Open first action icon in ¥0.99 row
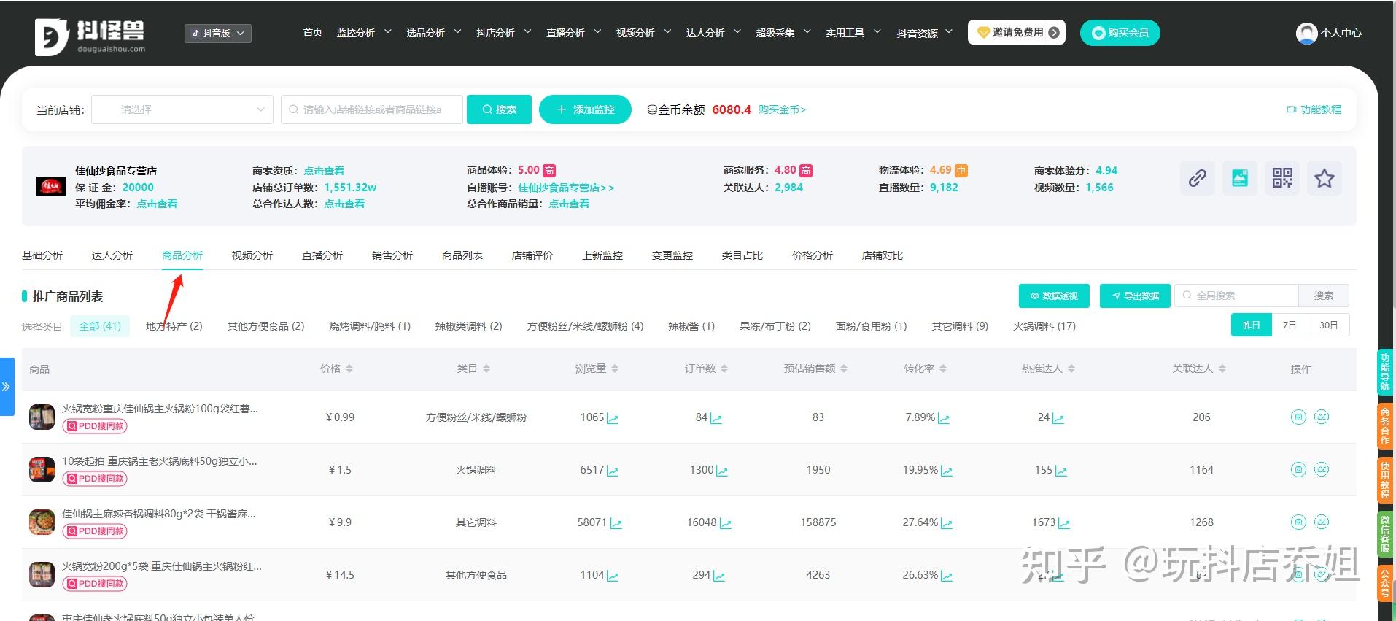The width and height of the screenshot is (1396, 621). point(1298,417)
